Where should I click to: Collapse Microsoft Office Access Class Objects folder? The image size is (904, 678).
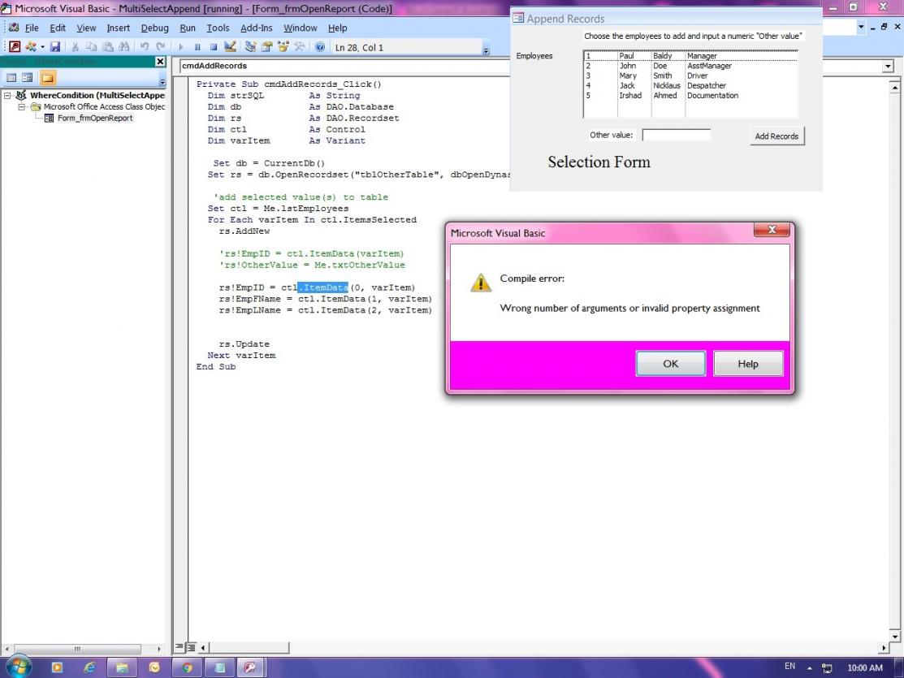21,106
